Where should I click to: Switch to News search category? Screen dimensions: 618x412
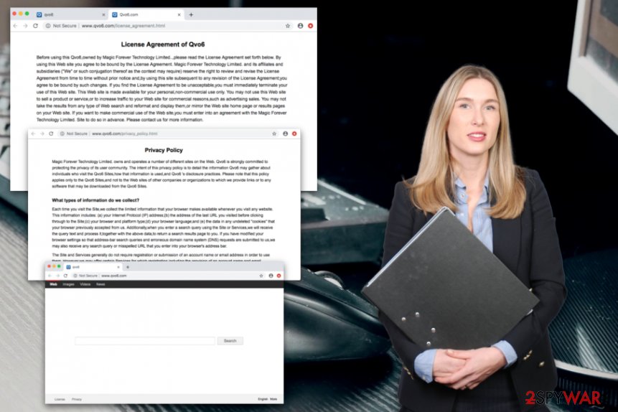(100, 284)
